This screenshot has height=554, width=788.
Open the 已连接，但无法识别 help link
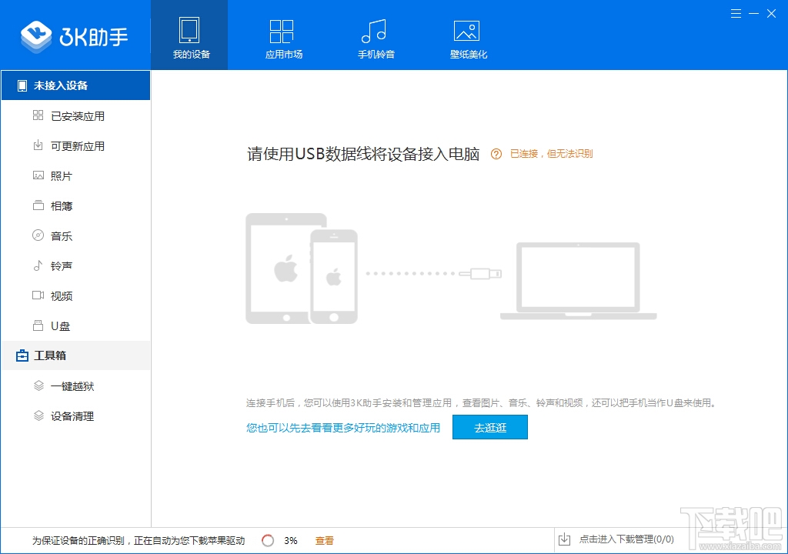(551, 154)
